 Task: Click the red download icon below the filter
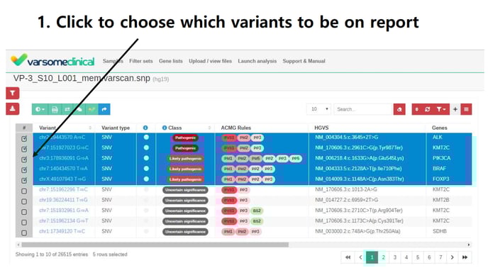tap(13, 108)
